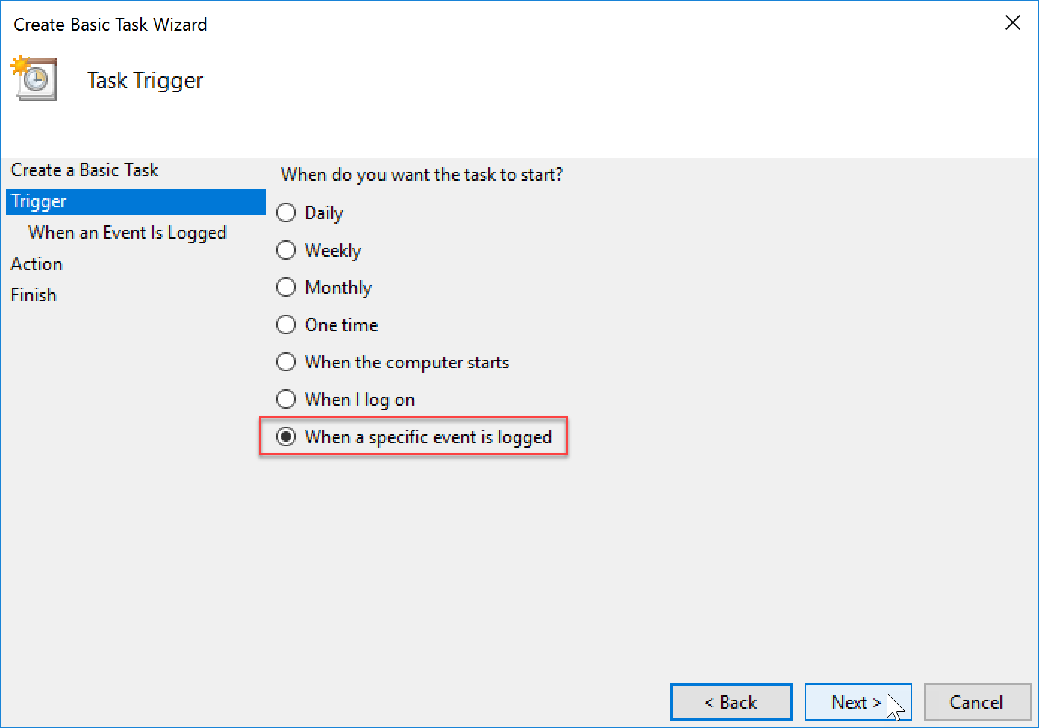Viewport: 1039px width, 728px height.
Task: Close the Create Basic Task Wizard
Action: pos(1013,23)
